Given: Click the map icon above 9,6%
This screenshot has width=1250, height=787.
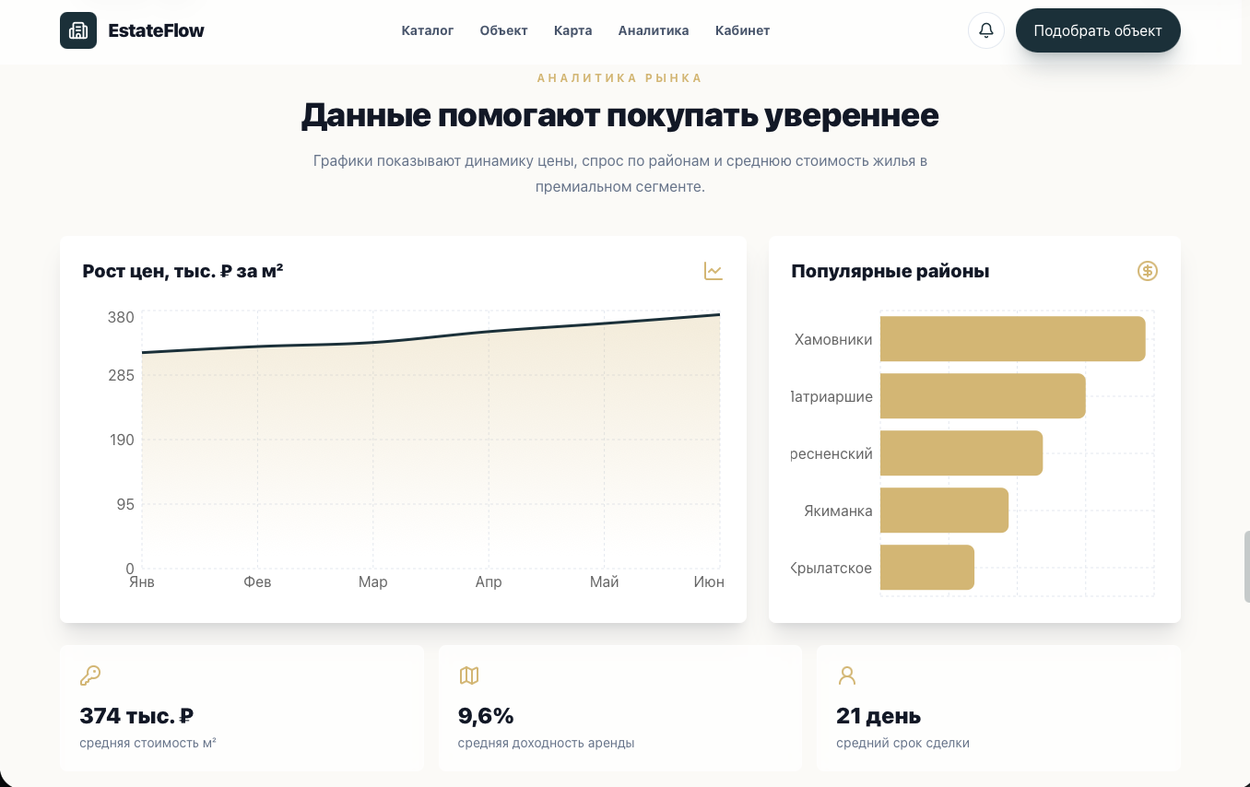Looking at the screenshot, I should coord(469,675).
